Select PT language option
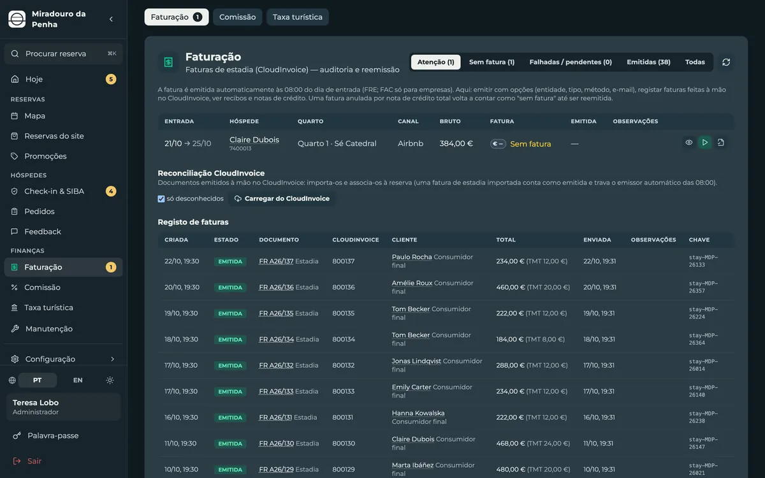Image resolution: width=765 pixels, height=478 pixels. (38, 380)
